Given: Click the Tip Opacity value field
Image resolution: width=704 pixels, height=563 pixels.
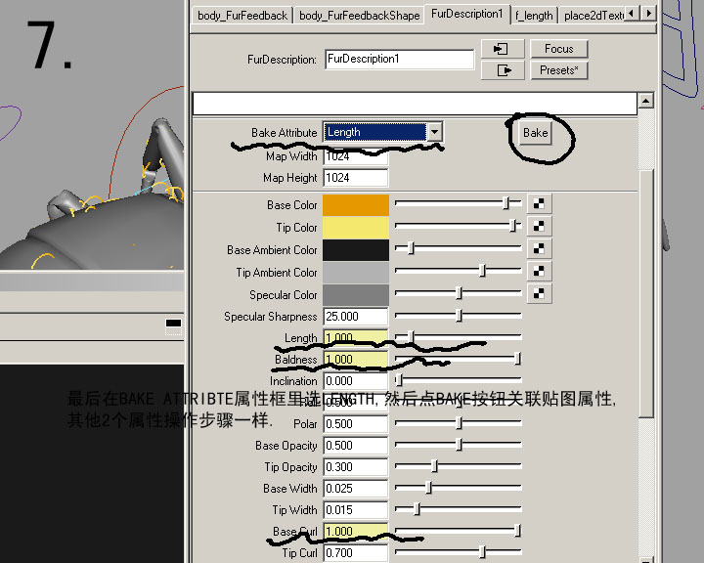Looking at the screenshot, I should [x=356, y=467].
